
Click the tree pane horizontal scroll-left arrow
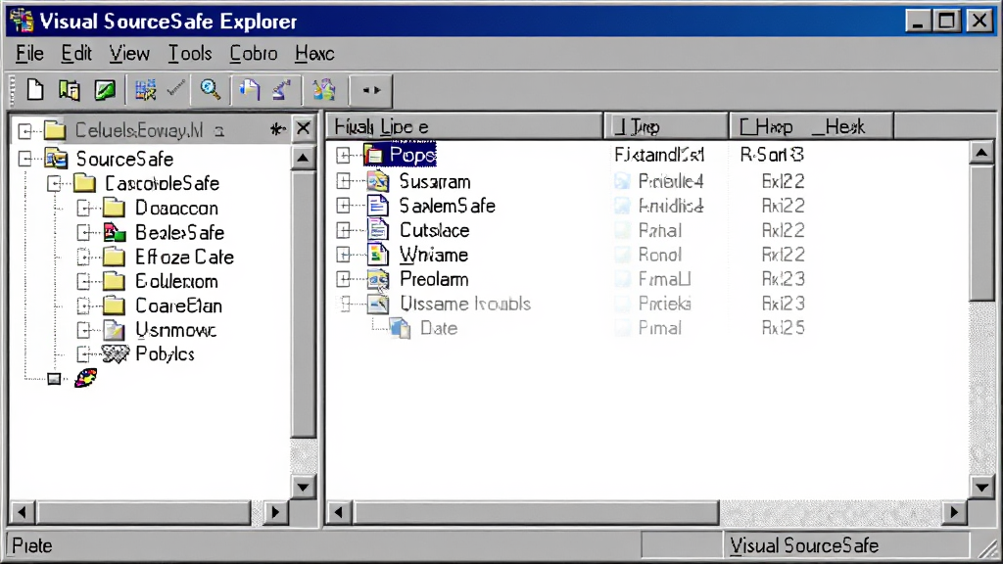[22, 512]
